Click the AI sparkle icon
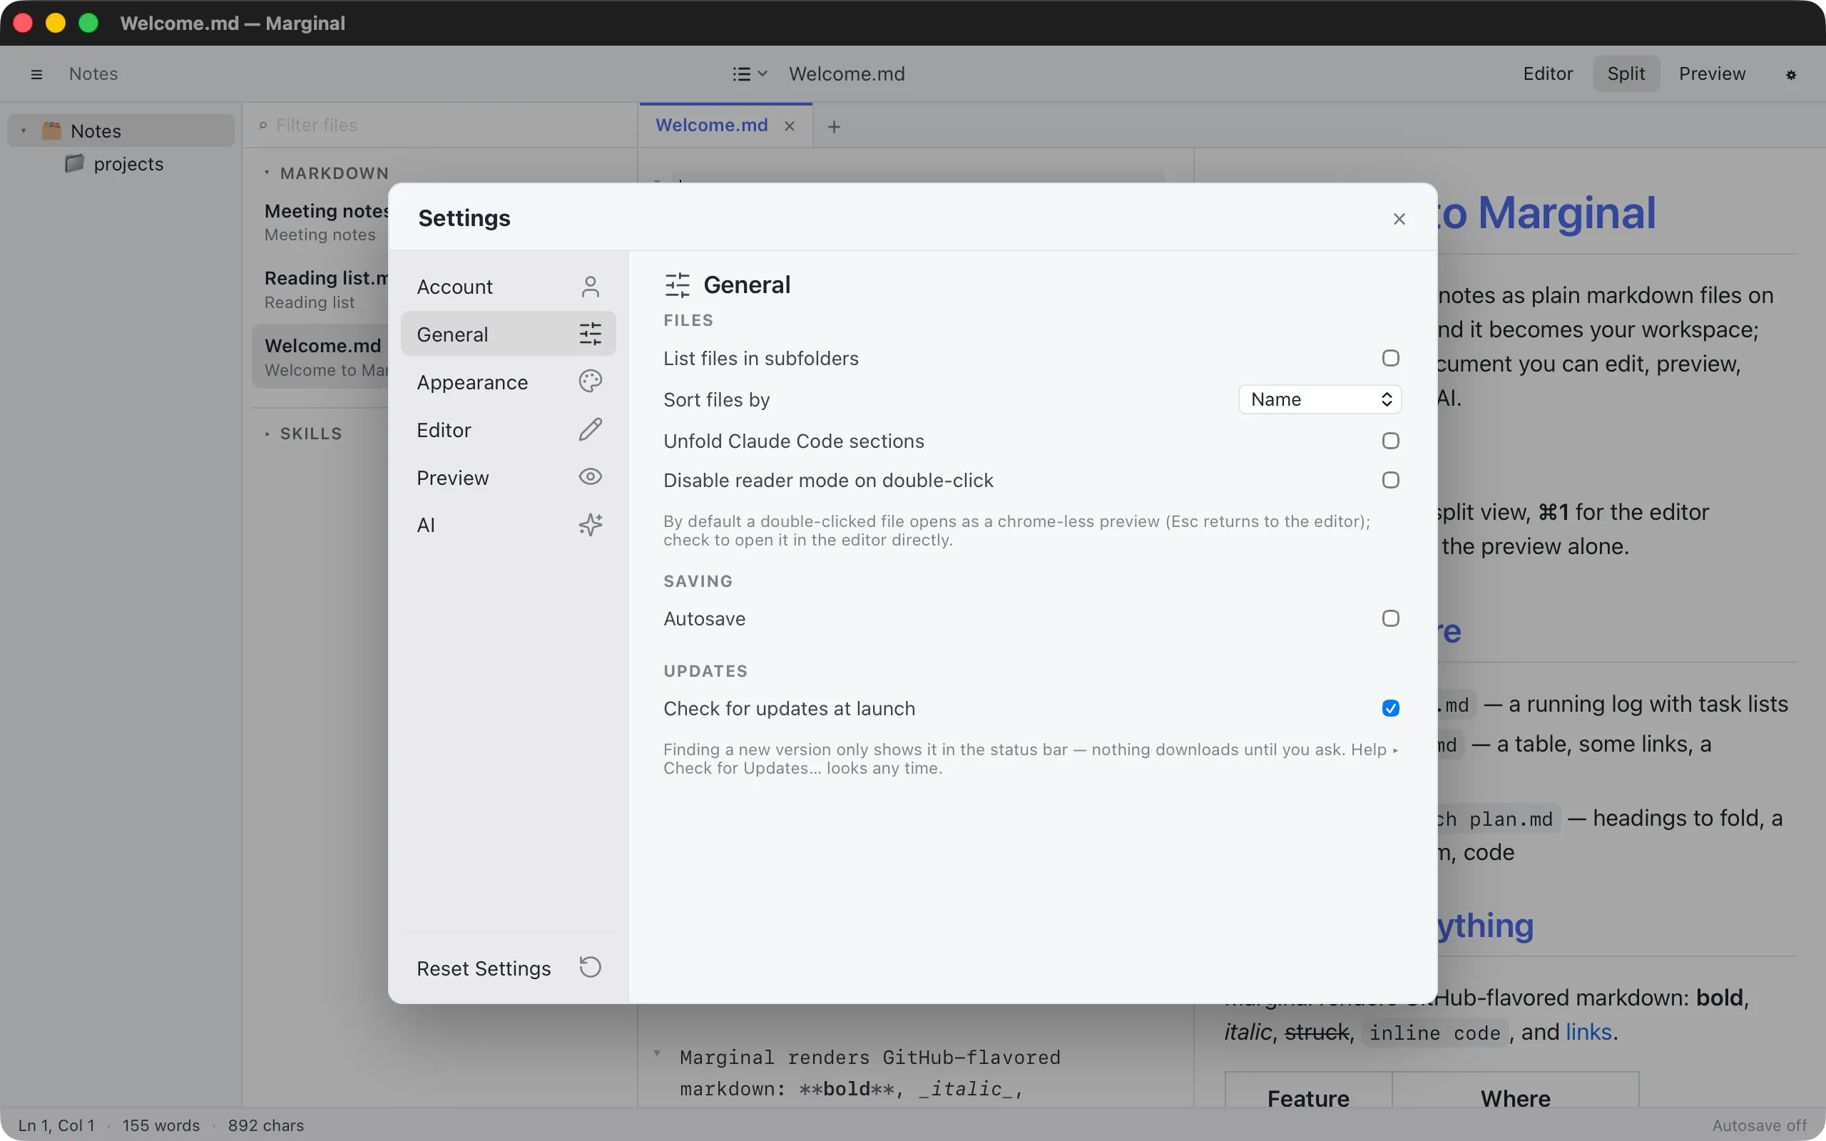 [590, 524]
